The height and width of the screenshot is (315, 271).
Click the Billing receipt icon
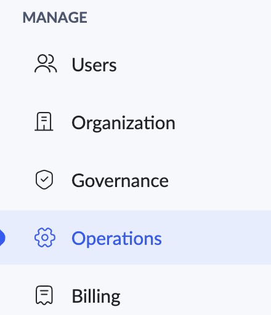click(44, 295)
